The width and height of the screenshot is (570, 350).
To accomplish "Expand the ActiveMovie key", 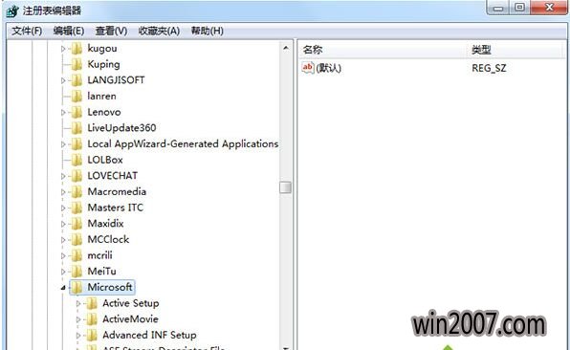I will click(78, 319).
